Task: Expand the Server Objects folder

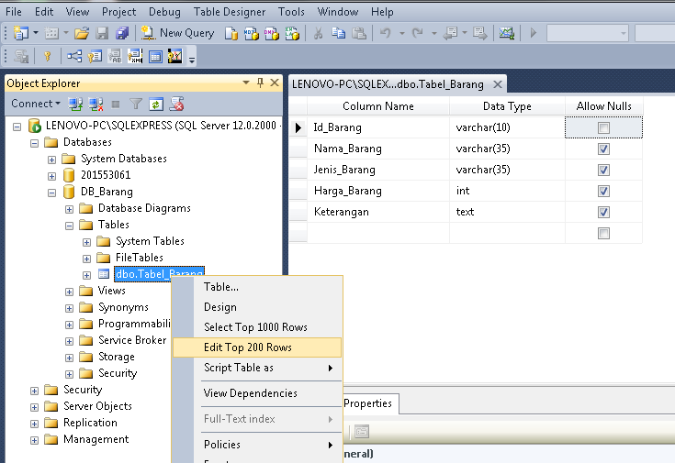Action: click(x=34, y=407)
